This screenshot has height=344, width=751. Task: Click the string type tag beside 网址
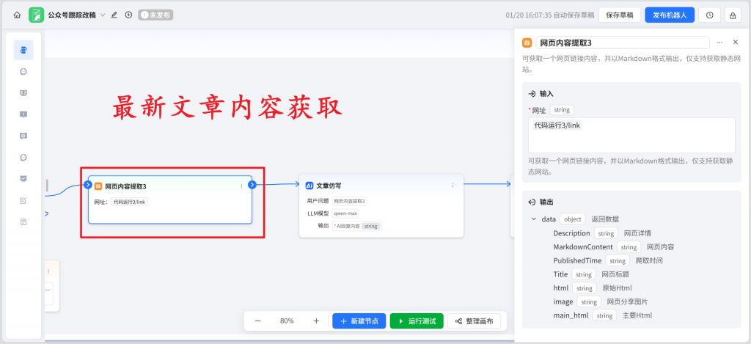562,110
